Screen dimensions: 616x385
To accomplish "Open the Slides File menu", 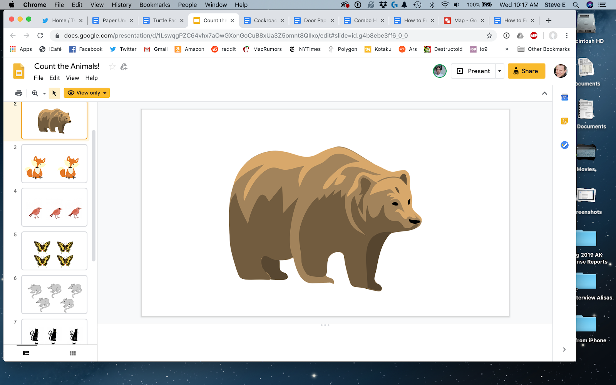I will pos(38,78).
